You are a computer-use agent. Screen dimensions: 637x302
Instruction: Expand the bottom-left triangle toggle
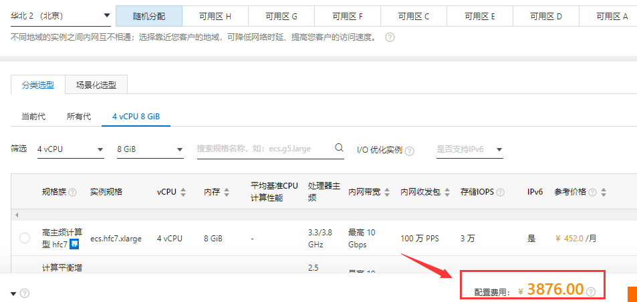(x=13, y=293)
